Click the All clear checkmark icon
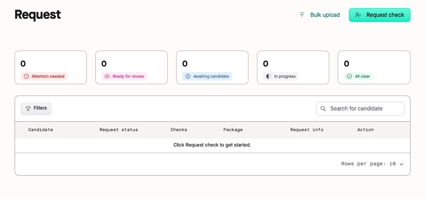The width and height of the screenshot is (426, 199). point(349,76)
